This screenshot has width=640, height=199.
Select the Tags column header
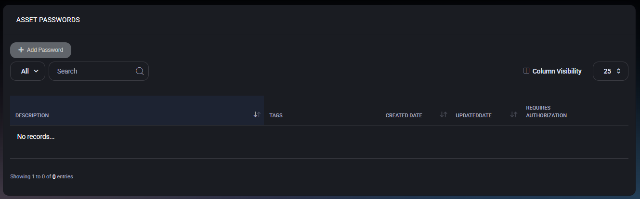point(276,115)
